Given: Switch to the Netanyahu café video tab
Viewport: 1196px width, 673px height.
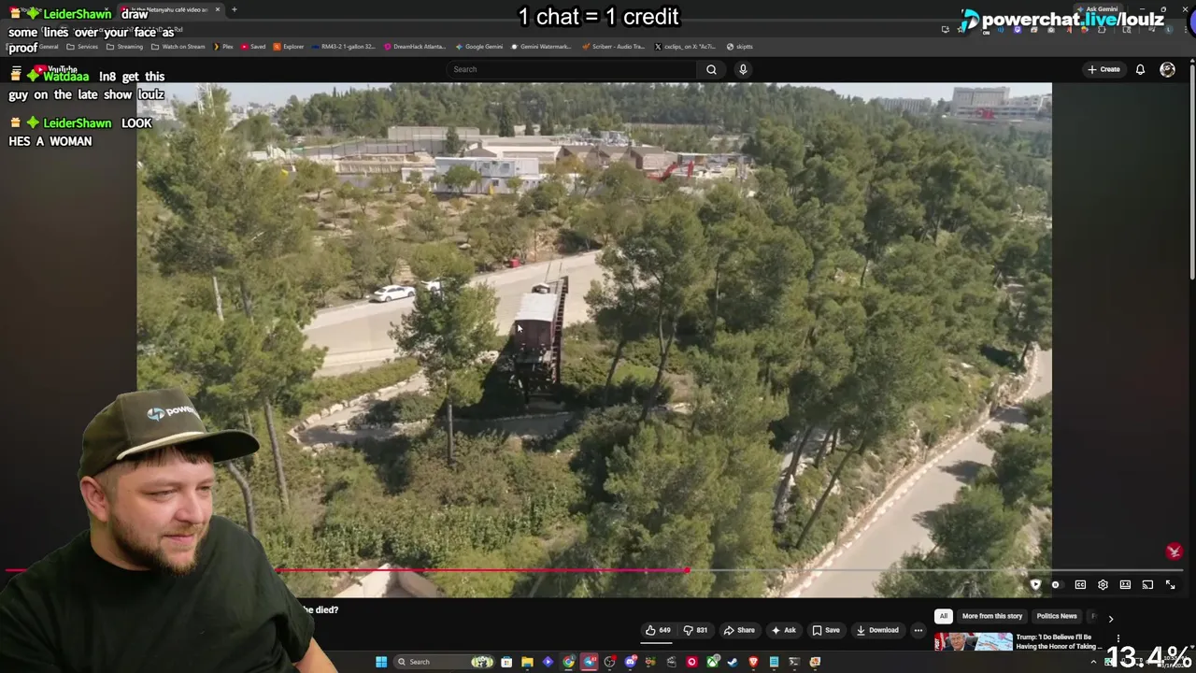Looking at the screenshot, I should pos(170,10).
